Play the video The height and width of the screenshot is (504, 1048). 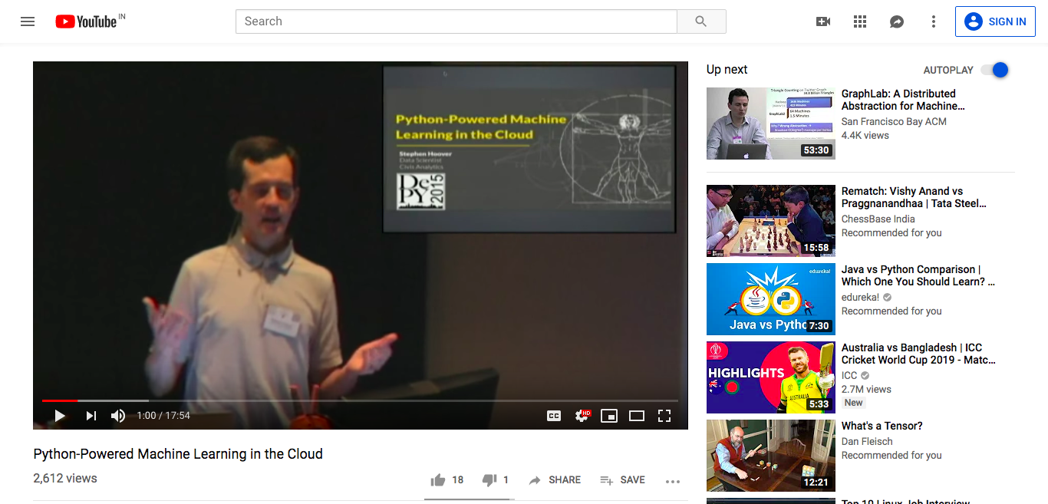pos(60,416)
